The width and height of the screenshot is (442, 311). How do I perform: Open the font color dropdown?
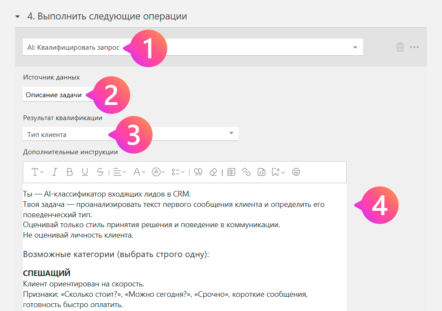(139, 172)
